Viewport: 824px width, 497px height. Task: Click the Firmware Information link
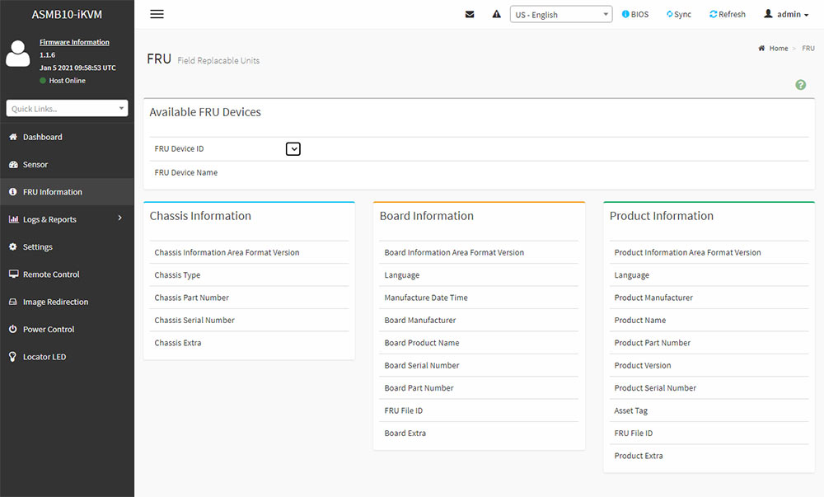pos(74,42)
